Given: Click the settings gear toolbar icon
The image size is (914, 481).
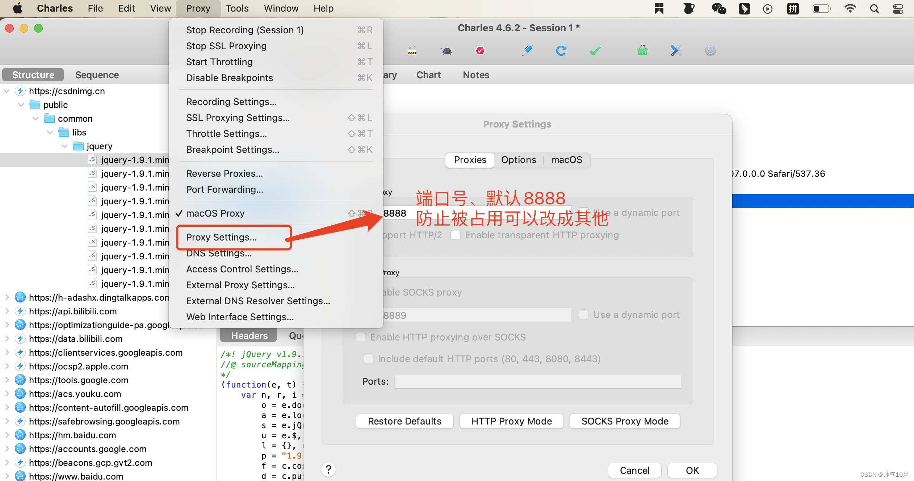Looking at the screenshot, I should pos(710,50).
